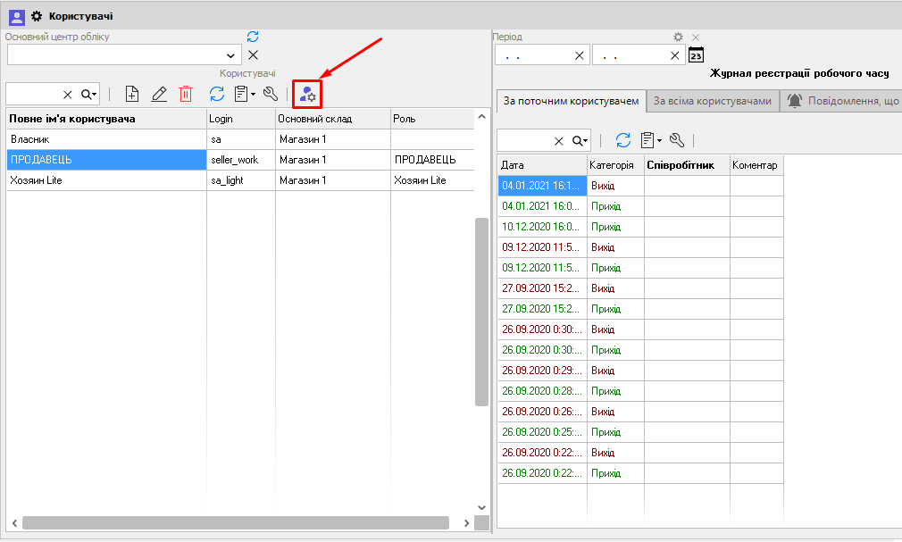
Task: Click the wrench icon in the journal toolbar
Action: click(676, 140)
